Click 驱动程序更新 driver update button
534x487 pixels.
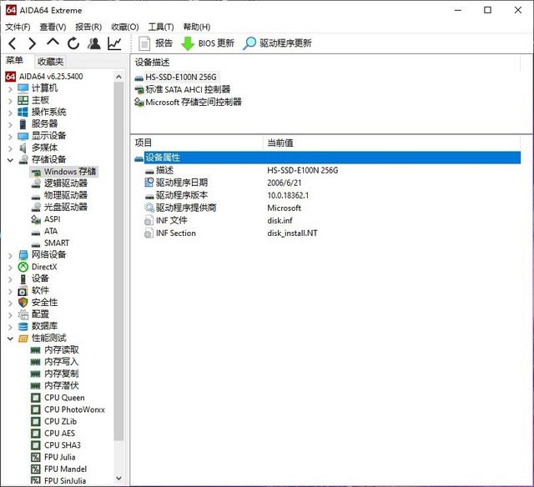[x=277, y=43]
